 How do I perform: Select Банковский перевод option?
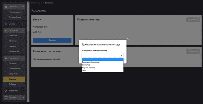[103, 62]
